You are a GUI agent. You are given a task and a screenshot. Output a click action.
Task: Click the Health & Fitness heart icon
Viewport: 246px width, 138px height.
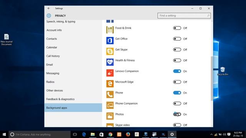pyautogui.click(x=110, y=62)
